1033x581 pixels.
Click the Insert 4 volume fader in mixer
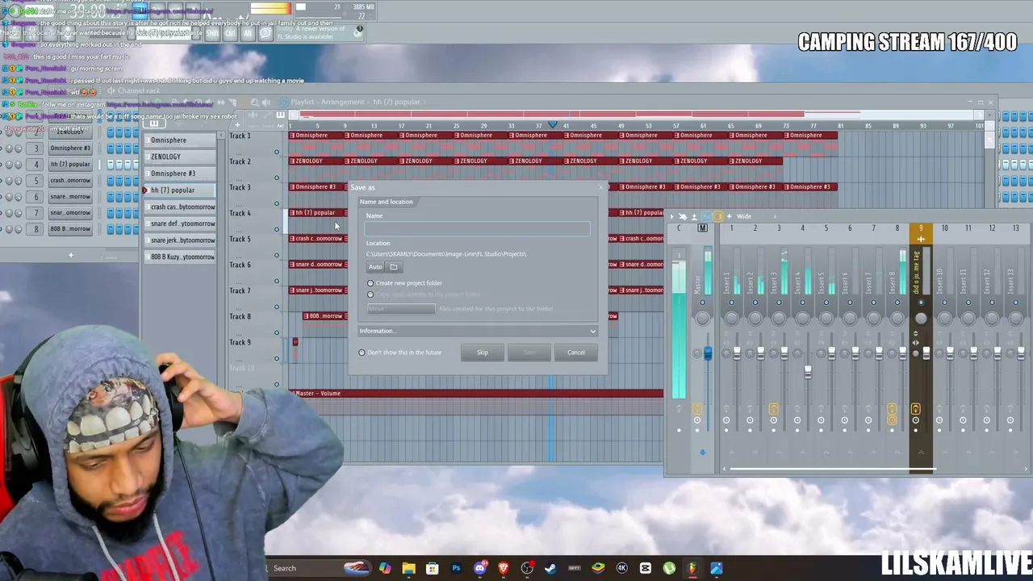[x=808, y=372]
